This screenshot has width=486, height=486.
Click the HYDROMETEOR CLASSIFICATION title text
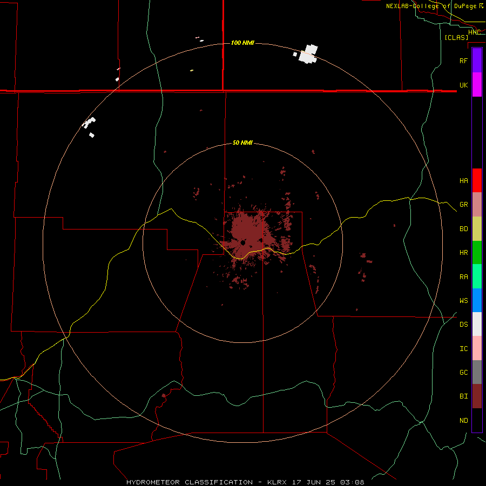(190, 482)
